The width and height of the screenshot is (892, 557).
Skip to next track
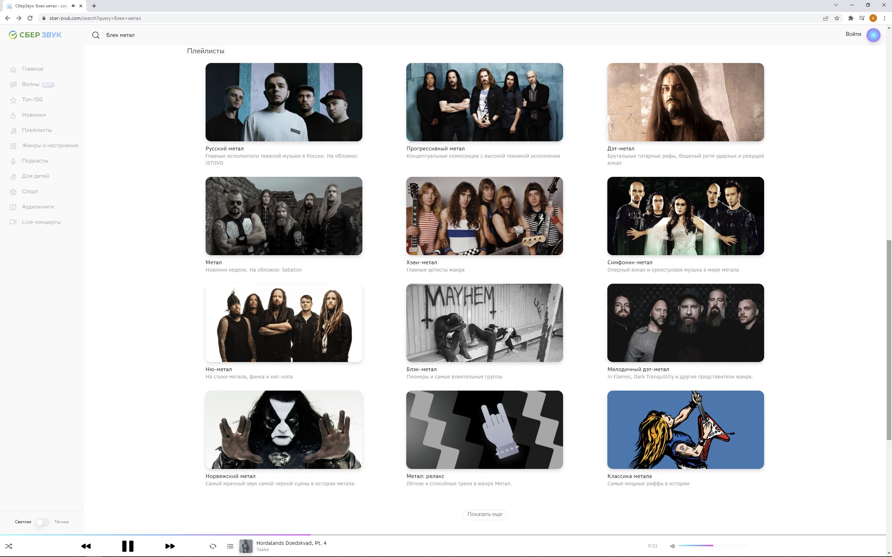click(170, 546)
